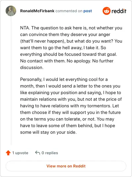Open RonaldMcFirbank's profile avatar

pyautogui.click(x=11, y=11)
